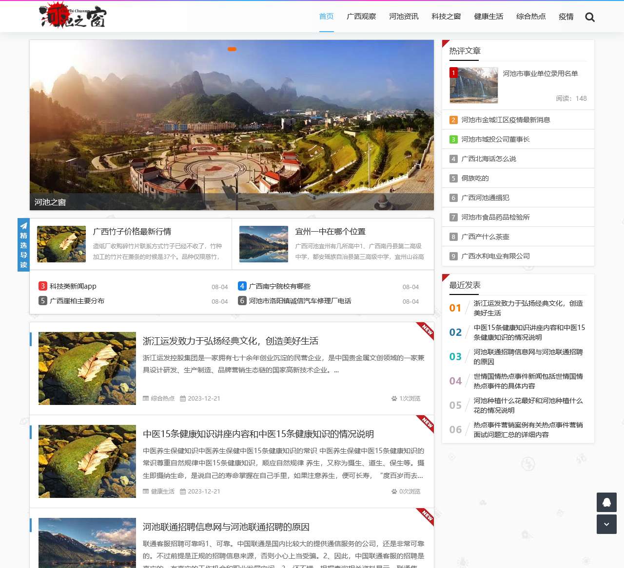Click the 健康生活 category tag under 中医15条 article
Image resolution: width=624 pixels, height=568 pixels.
pyautogui.click(x=163, y=492)
